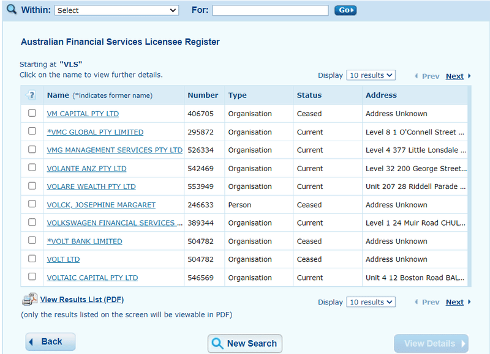Open VMG MANAGEMENT SERVICES PTY LTD link

115,150
